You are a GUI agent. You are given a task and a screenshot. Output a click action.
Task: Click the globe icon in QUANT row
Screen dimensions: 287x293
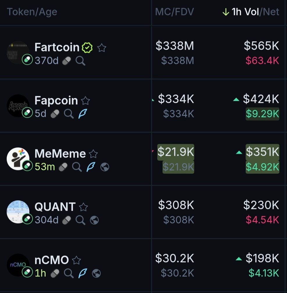point(94,220)
